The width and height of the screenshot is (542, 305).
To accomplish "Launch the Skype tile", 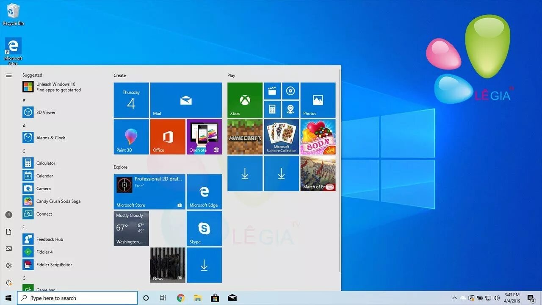I will (204, 228).
